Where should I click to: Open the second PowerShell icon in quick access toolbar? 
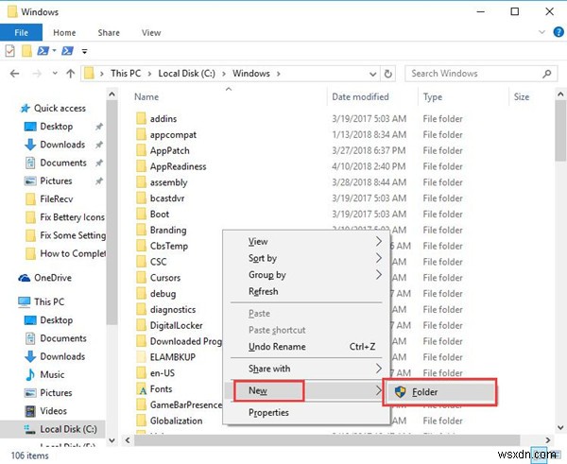click(68, 51)
